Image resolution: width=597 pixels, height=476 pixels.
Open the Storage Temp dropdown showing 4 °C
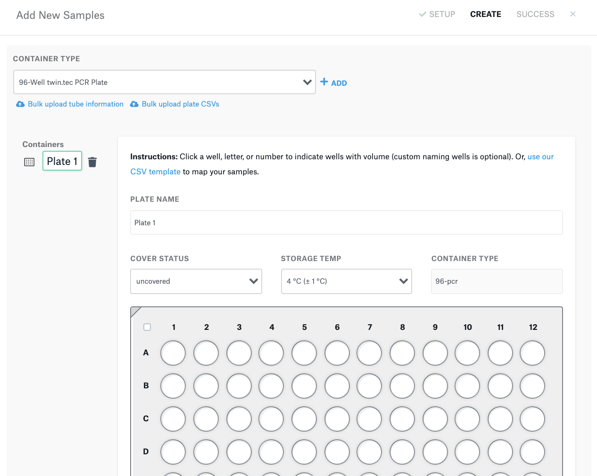(x=347, y=281)
